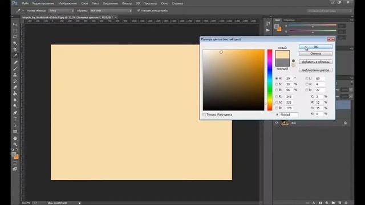Select the Blur tool
Viewport: 365px width, 205px height.
pos(15,100)
